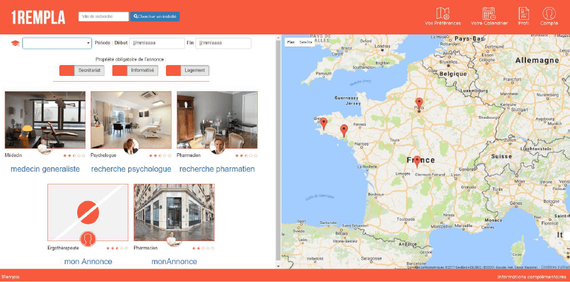Open the Compte user icon
Viewport: 570px width, 282px height.
pos(548,13)
